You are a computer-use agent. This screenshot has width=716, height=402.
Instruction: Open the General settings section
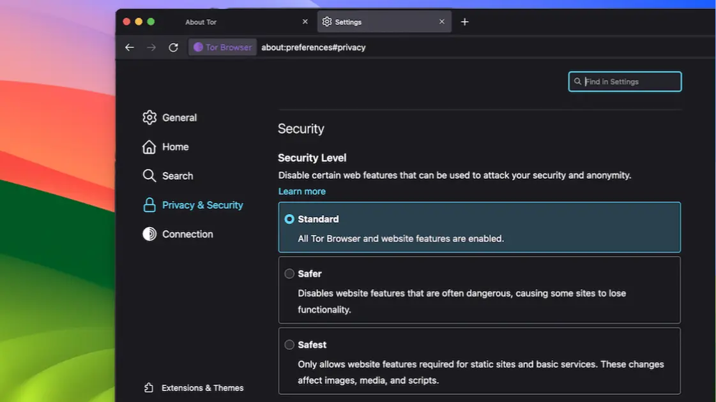click(x=179, y=117)
